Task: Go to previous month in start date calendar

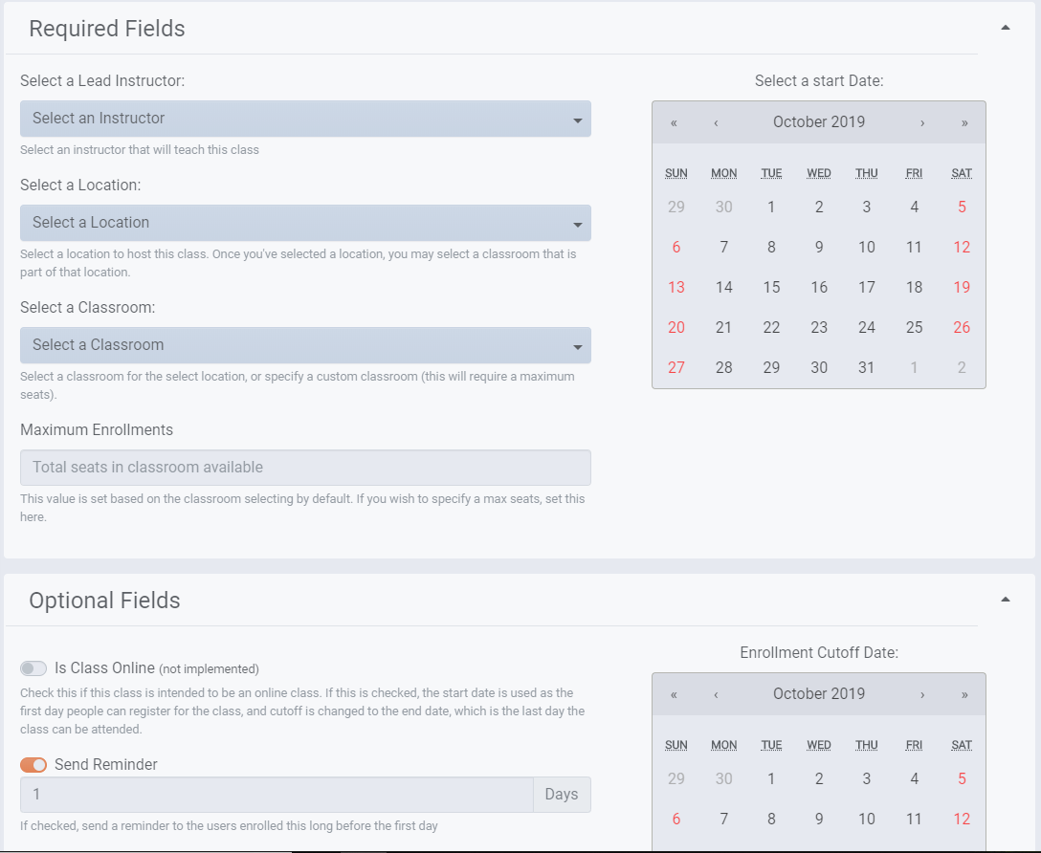Action: click(x=716, y=122)
